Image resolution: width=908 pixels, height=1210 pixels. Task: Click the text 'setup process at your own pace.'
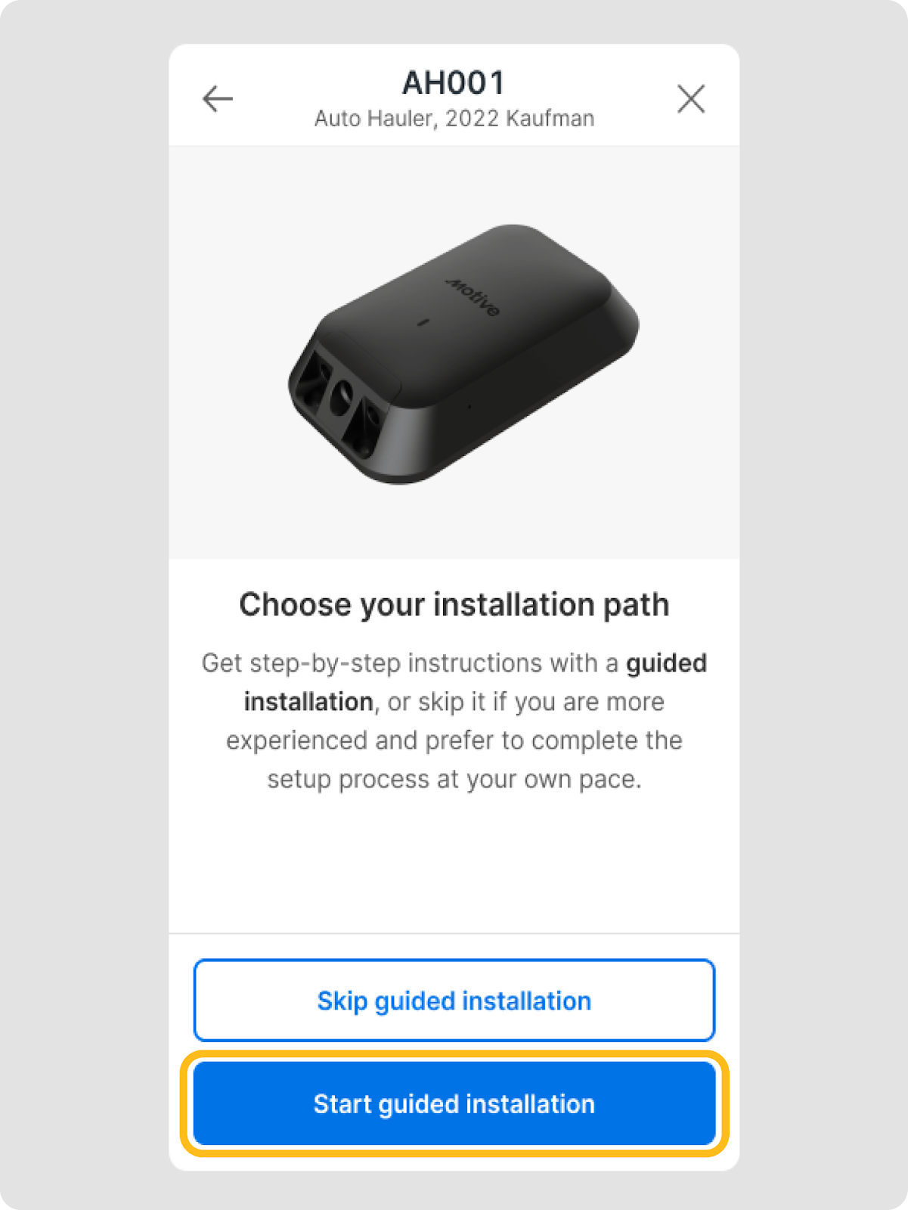[454, 780]
